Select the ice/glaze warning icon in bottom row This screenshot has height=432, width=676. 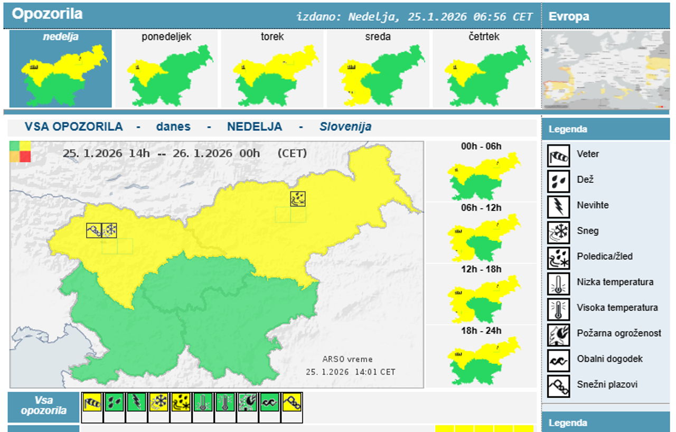[181, 402]
